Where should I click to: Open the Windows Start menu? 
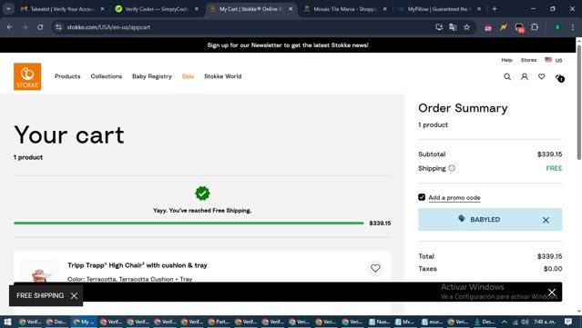[x=7, y=322]
